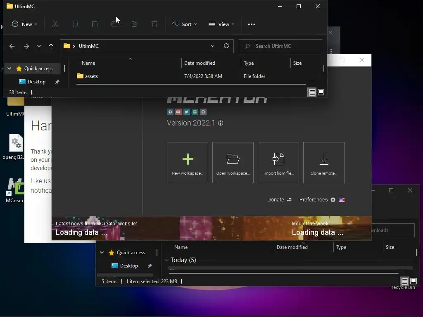Switch lower Explorer window to details view
Image resolution: width=423 pixels, height=317 pixels.
[405, 282]
